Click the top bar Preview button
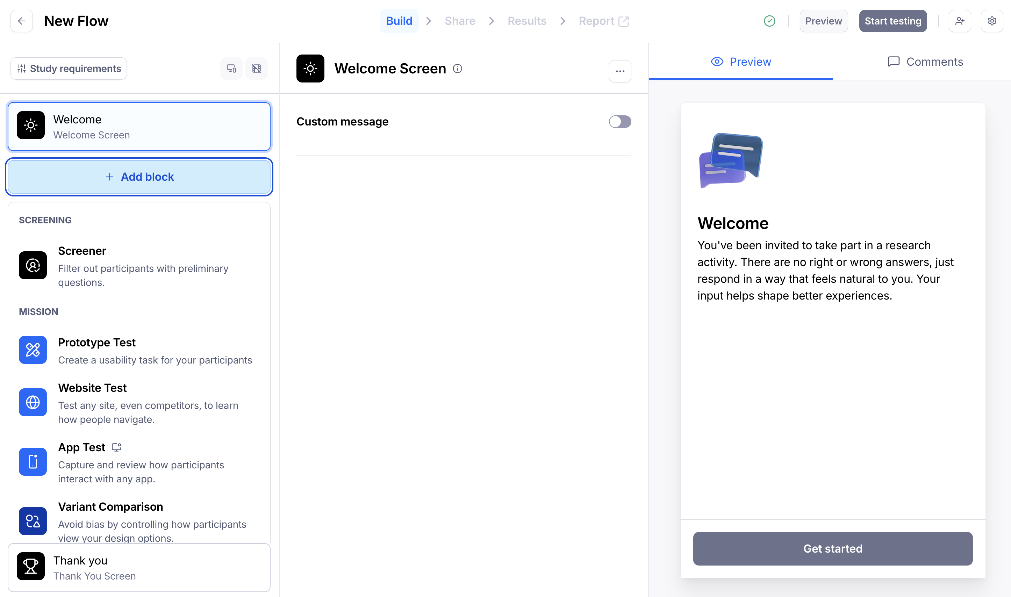1011x597 pixels. [823, 21]
